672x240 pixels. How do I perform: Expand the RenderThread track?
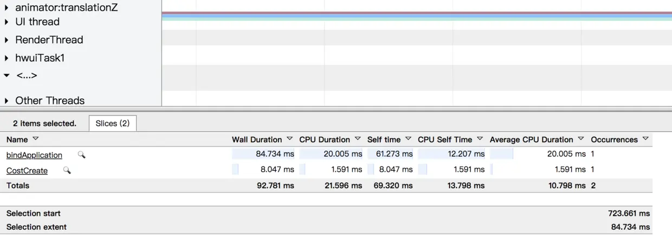coord(7,40)
